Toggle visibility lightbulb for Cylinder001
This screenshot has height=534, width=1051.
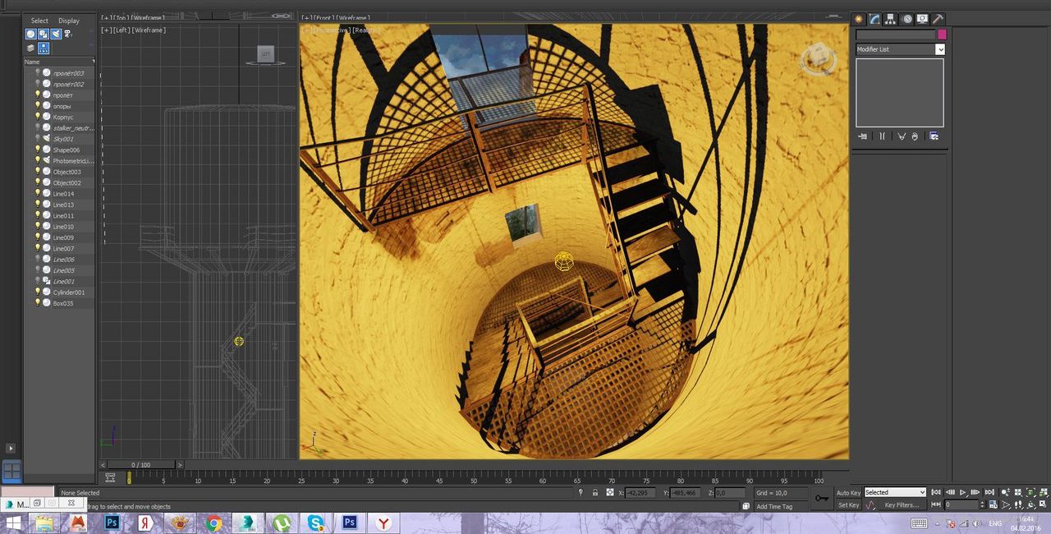38,292
